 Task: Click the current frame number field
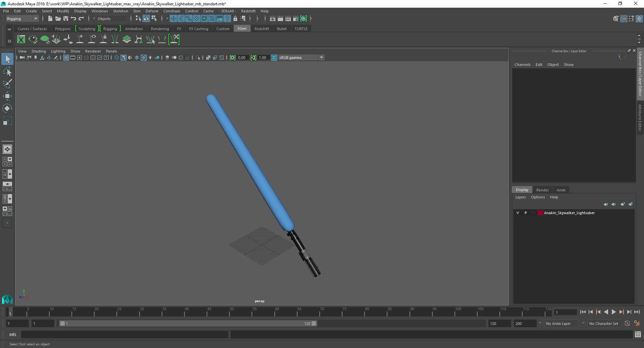[565, 312]
